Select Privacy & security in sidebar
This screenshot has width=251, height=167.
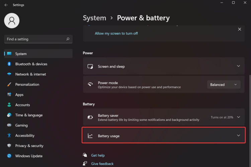pyautogui.click(x=29, y=146)
